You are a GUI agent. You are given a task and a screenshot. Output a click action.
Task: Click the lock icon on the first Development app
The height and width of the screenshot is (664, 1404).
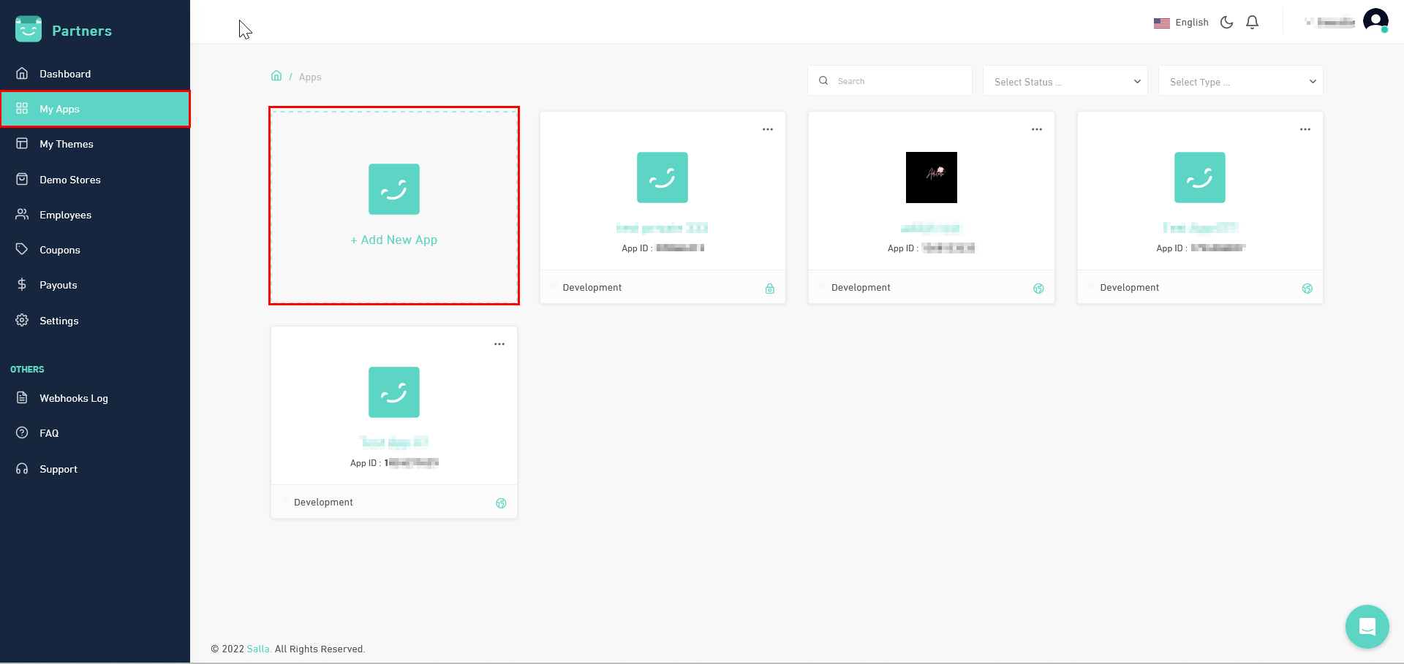[769, 289]
